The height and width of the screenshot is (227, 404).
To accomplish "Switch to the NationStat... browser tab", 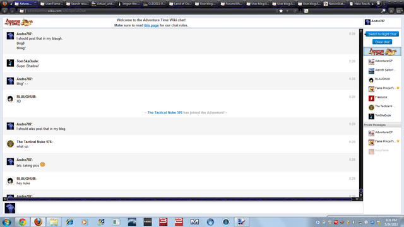I will (x=335, y=4).
